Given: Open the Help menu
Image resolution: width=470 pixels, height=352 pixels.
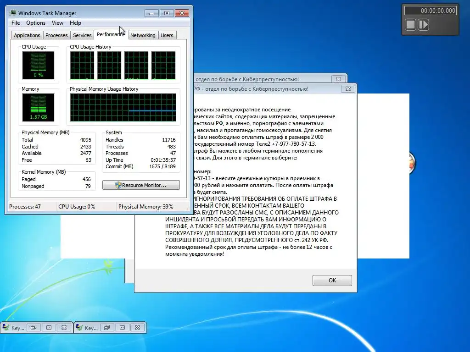Looking at the screenshot, I should pyautogui.click(x=75, y=23).
